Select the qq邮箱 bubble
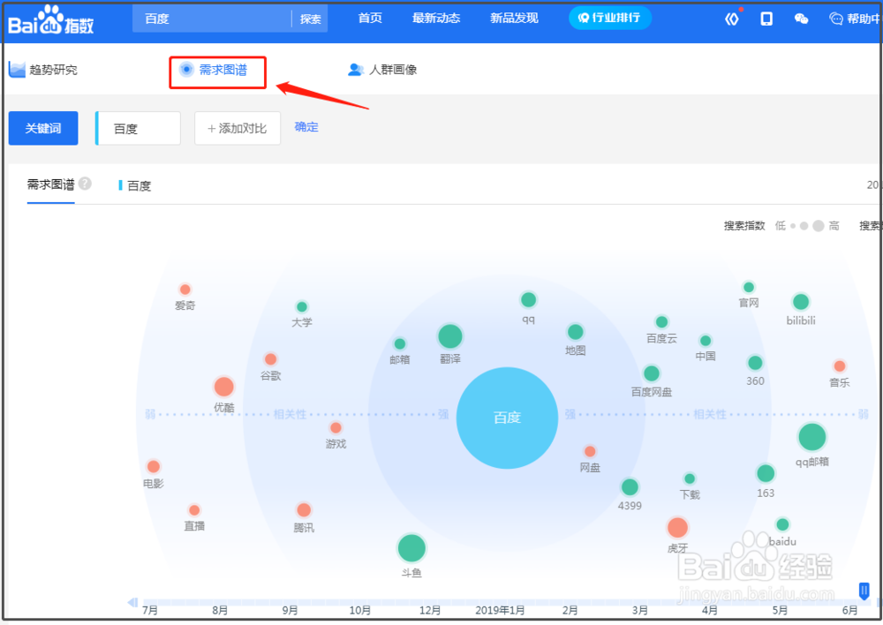This screenshot has height=625, width=883. tap(811, 437)
